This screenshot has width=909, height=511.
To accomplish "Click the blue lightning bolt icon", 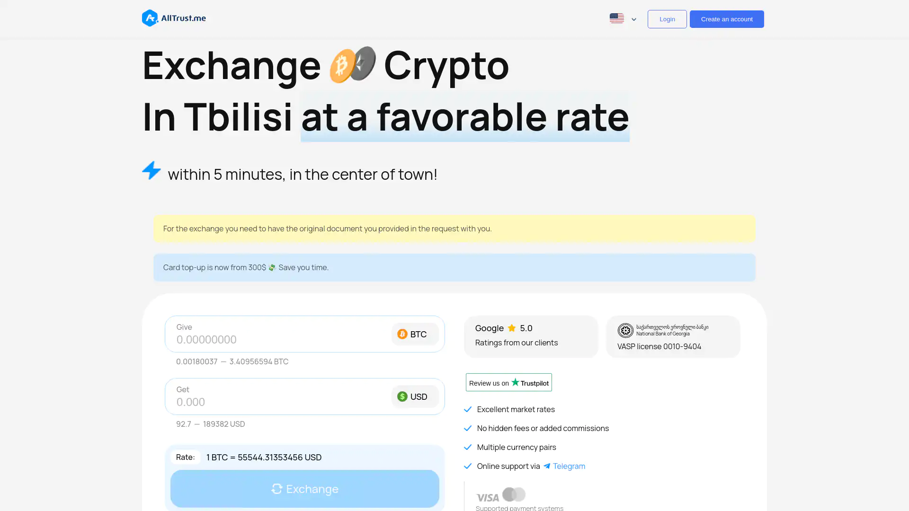I will [x=151, y=171].
